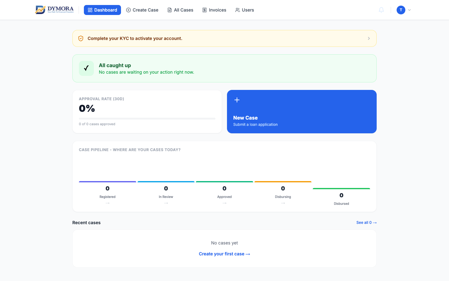This screenshot has width=449, height=281.
Task: Switch to the Invoices page
Action: [214, 10]
